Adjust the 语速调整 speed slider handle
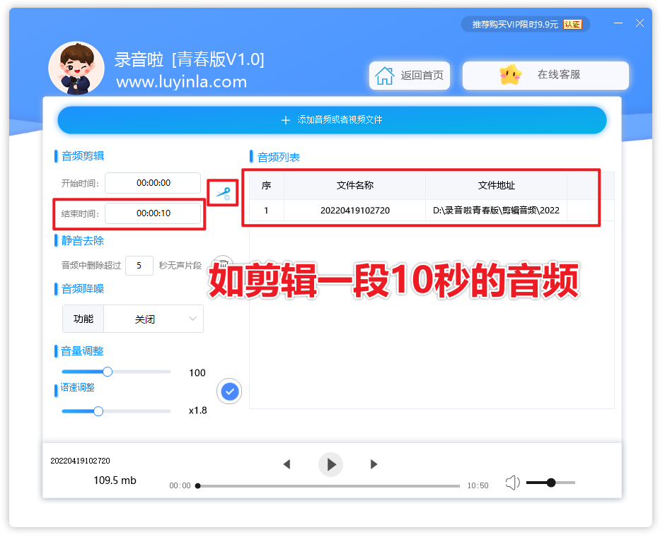Screen dimensions: 665x537 click(x=98, y=411)
